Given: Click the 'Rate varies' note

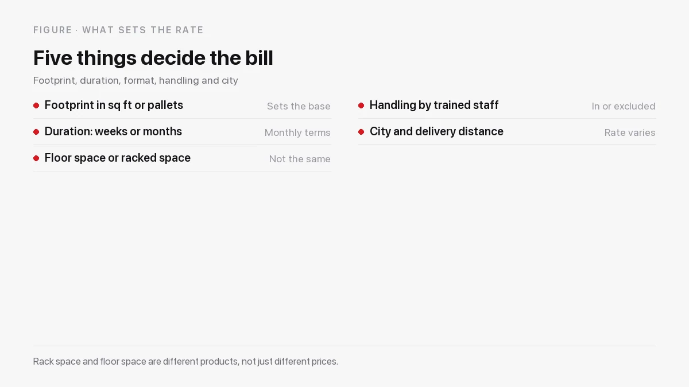Looking at the screenshot, I should click(630, 132).
